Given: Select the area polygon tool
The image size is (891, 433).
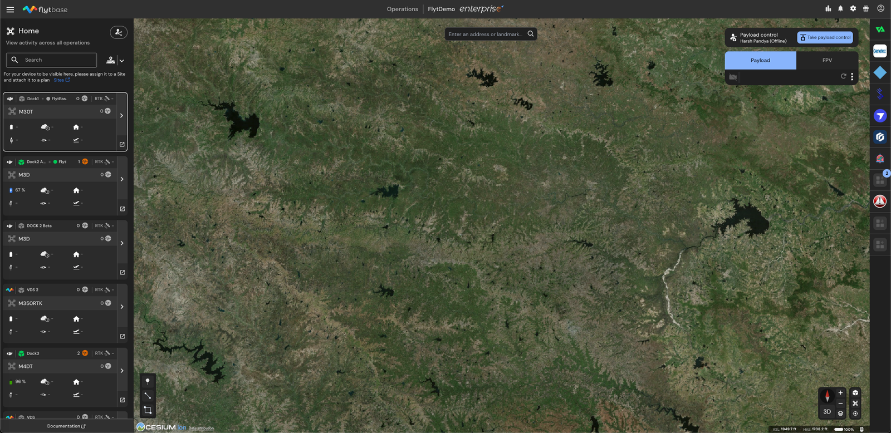Looking at the screenshot, I should (x=148, y=410).
